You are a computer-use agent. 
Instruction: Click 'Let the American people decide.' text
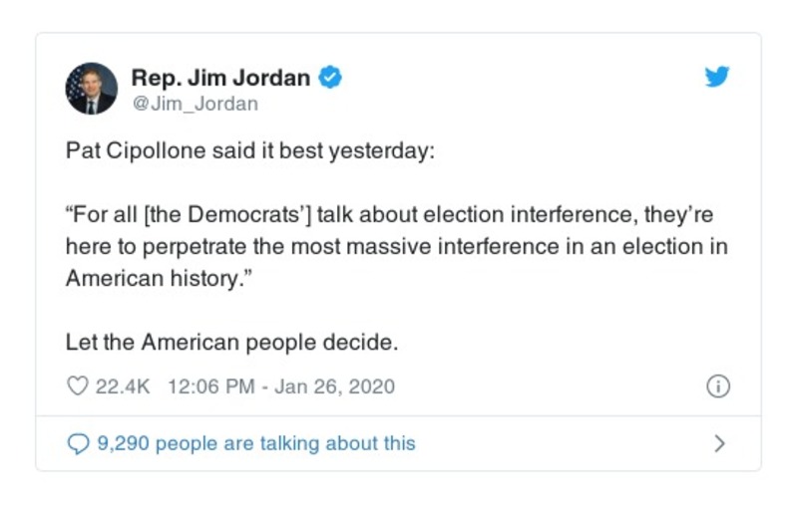click(x=231, y=343)
